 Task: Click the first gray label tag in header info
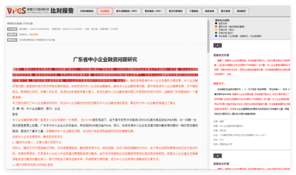[x=12, y=29]
